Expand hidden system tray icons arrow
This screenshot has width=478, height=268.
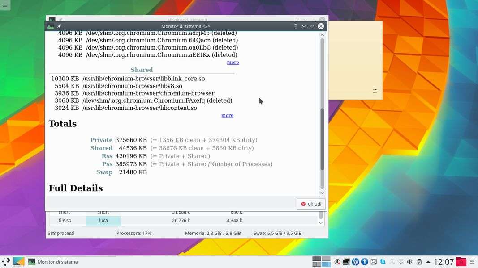428,262
